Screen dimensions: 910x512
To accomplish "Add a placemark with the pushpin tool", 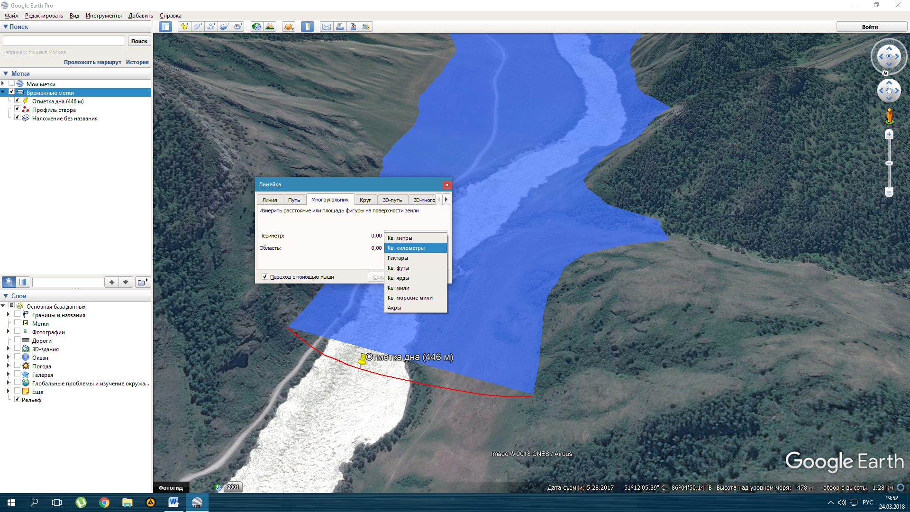I will tap(184, 27).
